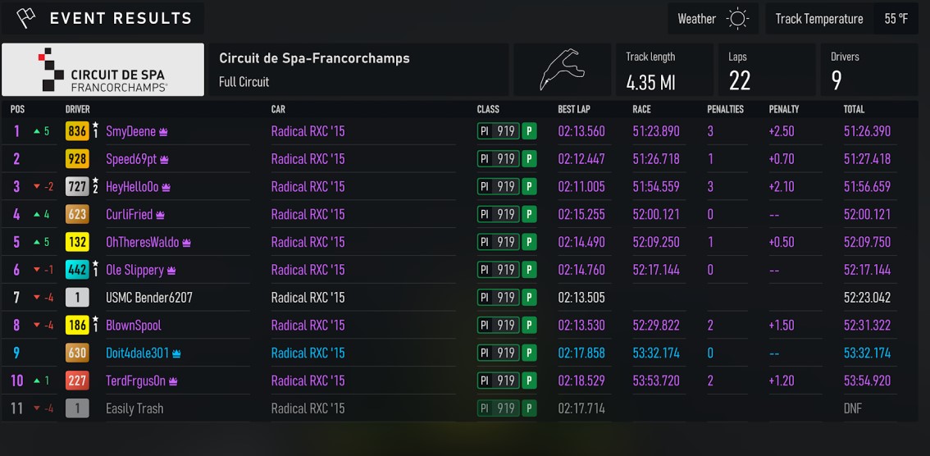Click the checkered flag icon beside Event Results
Image resolution: width=930 pixels, height=456 pixels.
coord(25,18)
